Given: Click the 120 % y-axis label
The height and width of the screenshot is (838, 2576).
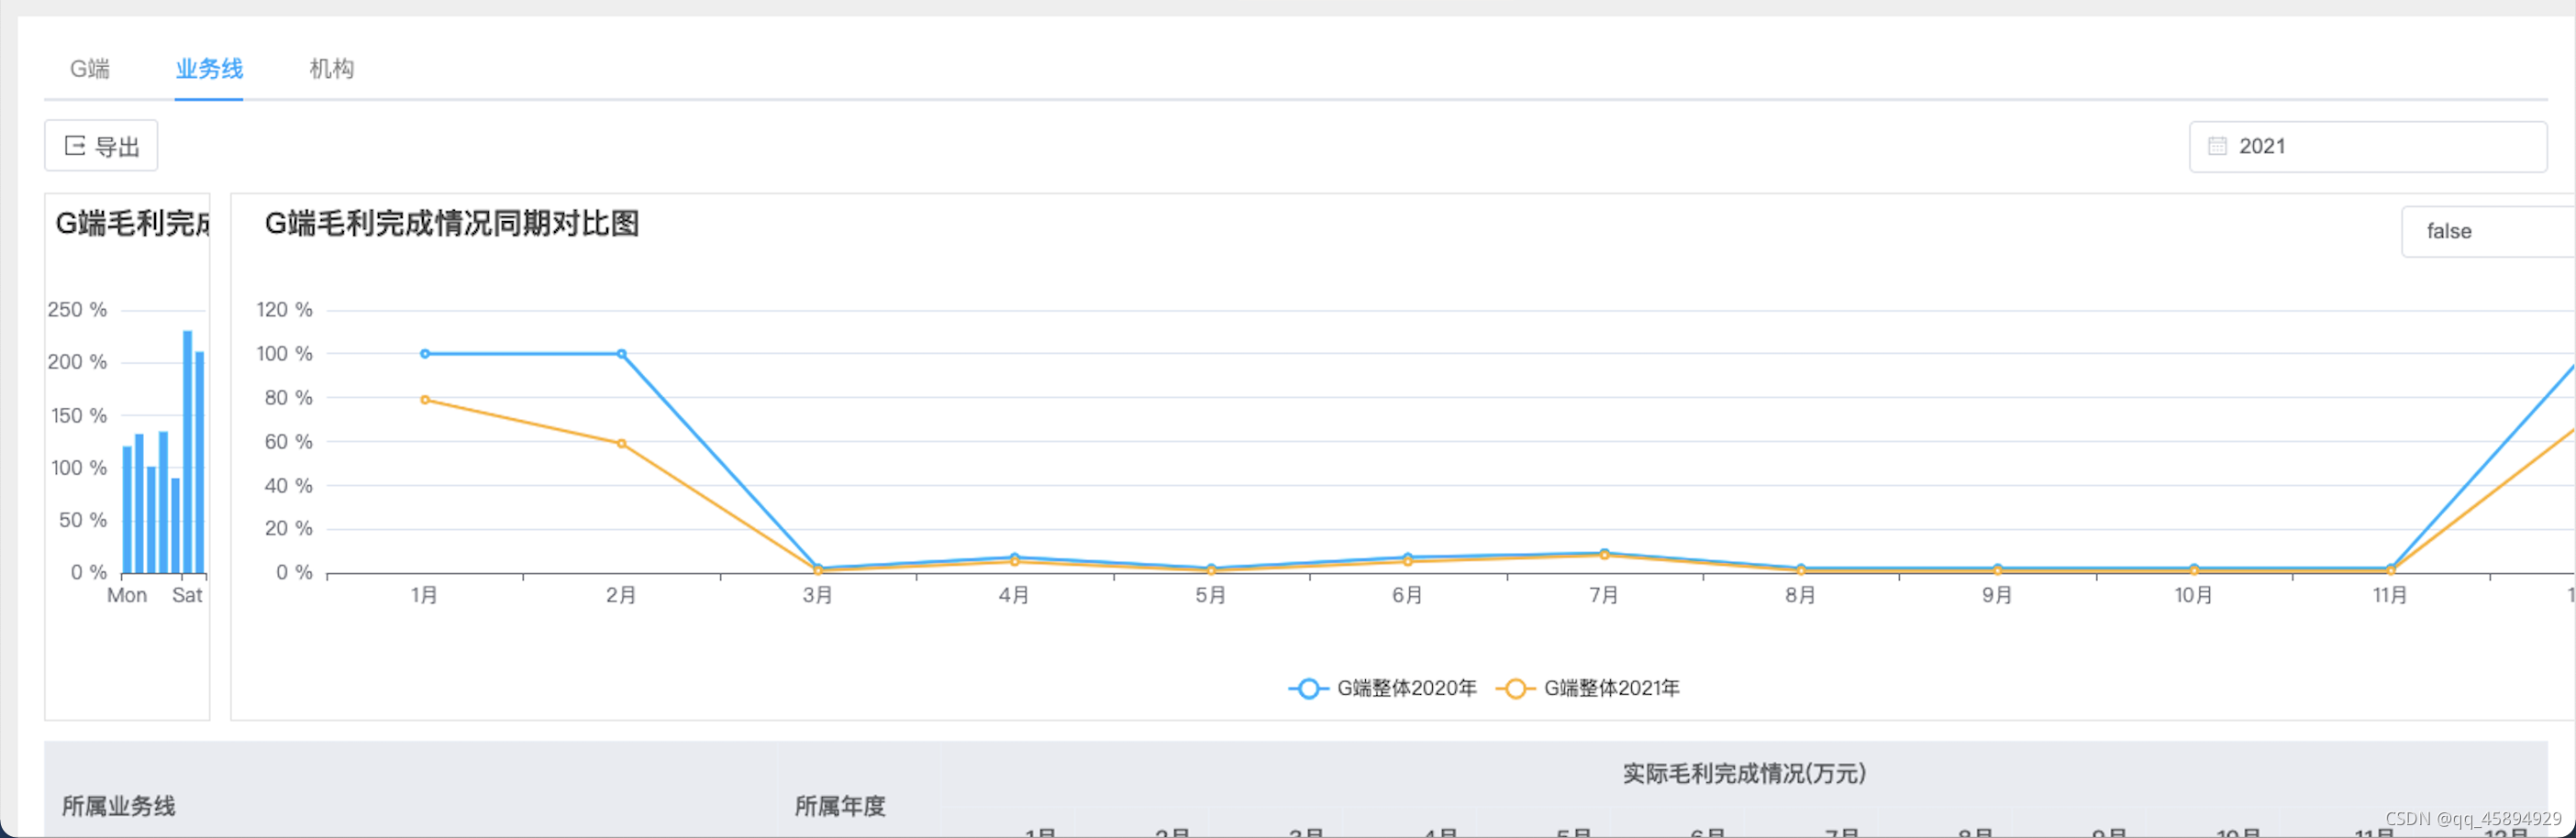Looking at the screenshot, I should (x=284, y=309).
